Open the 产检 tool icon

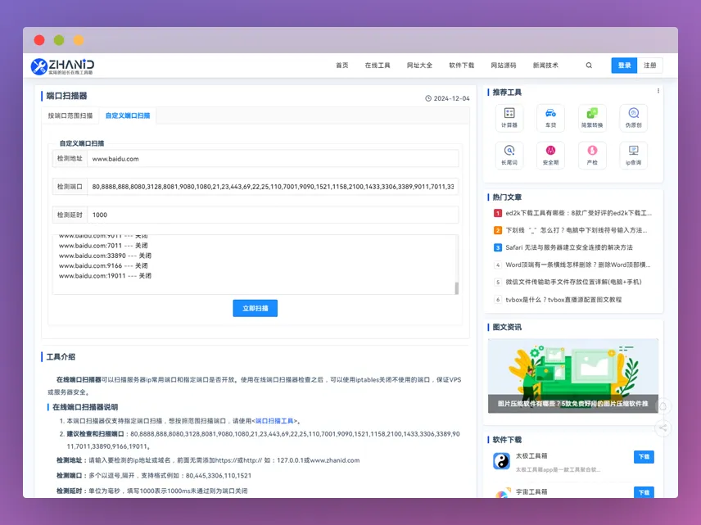point(591,156)
